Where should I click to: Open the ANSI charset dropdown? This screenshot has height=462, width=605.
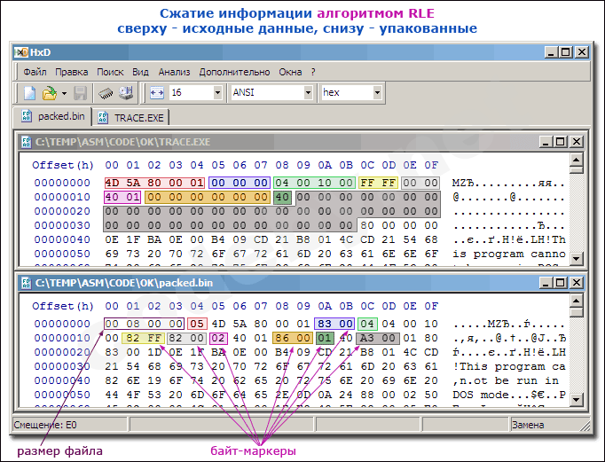pos(308,92)
